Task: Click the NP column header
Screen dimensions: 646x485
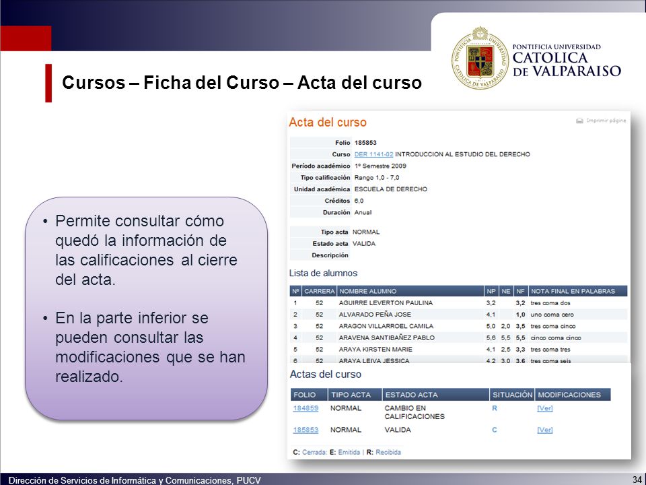Action: pyautogui.click(x=491, y=291)
